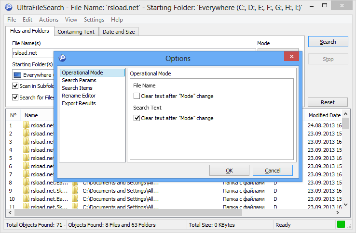Image resolution: width=356 pixels, height=233 pixels.
Task: Click the results vertical scrollbar up arrow
Action: (x=345, y=114)
